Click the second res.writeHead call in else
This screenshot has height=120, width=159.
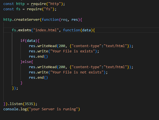tap(81, 67)
